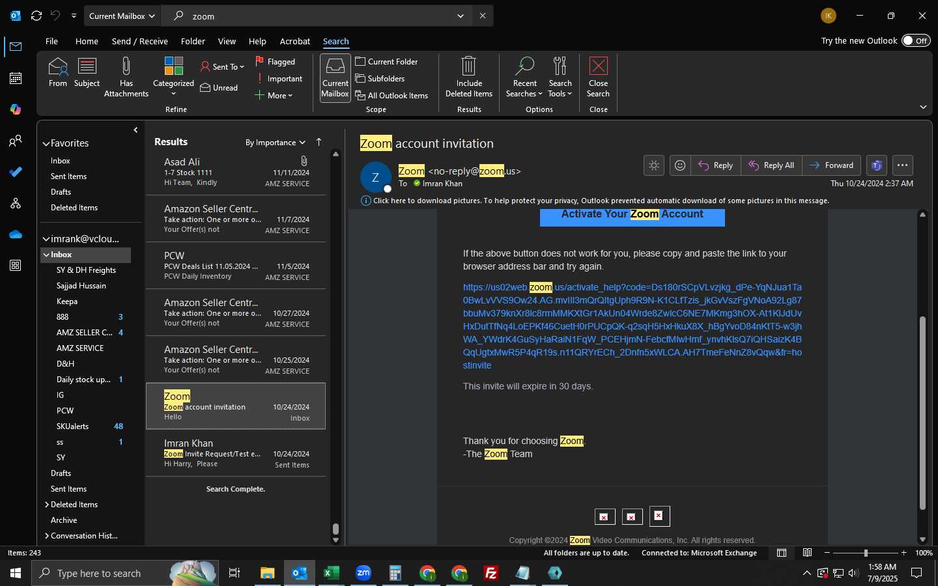Click Reply button in message header
The height and width of the screenshot is (586, 938).
click(716, 165)
